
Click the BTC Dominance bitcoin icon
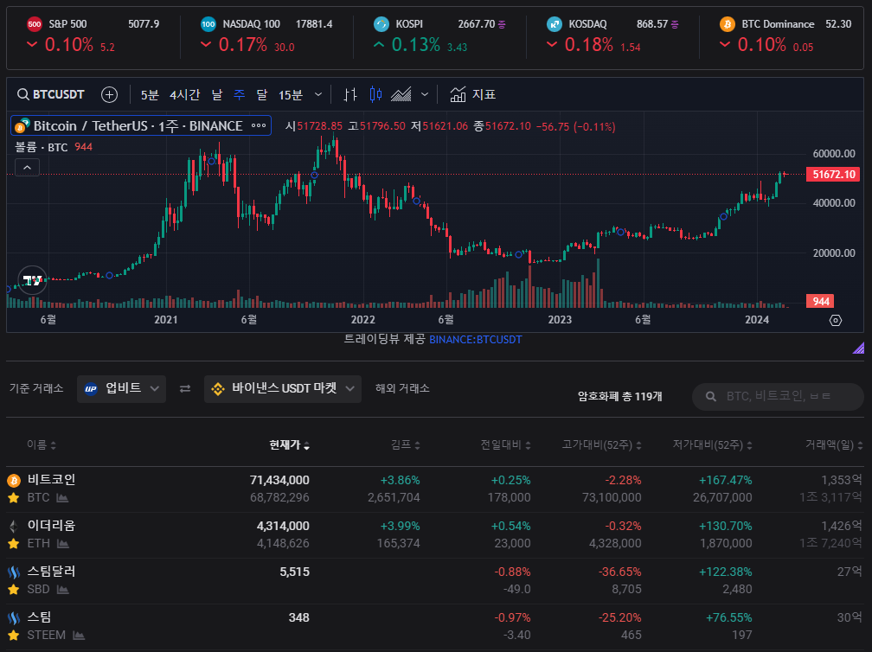tap(727, 24)
